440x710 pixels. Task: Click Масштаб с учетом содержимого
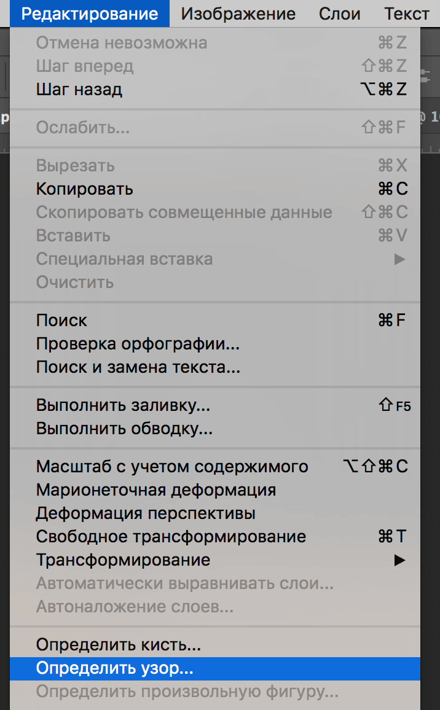pos(172,467)
